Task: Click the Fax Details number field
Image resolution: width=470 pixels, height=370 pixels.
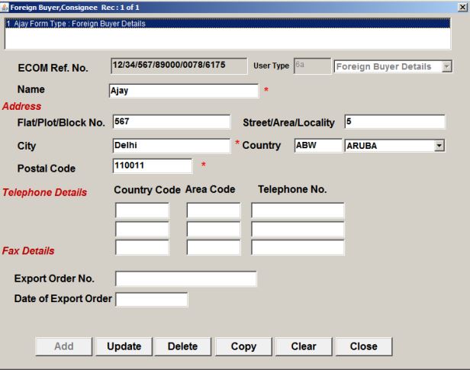Action: (x=298, y=248)
